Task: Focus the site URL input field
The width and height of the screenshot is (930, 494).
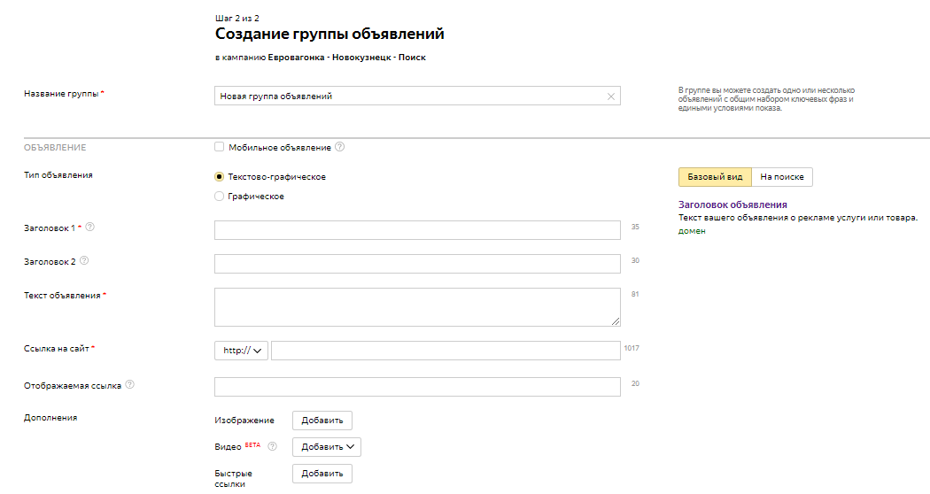Action: [x=446, y=351]
